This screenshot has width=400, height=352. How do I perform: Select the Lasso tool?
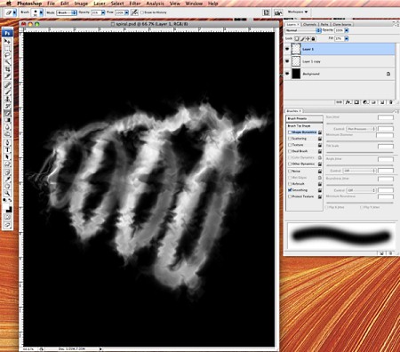[7, 55]
